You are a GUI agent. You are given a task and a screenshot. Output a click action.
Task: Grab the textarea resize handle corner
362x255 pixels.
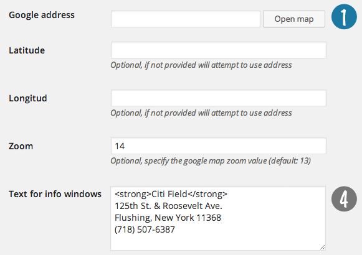(x=323, y=248)
